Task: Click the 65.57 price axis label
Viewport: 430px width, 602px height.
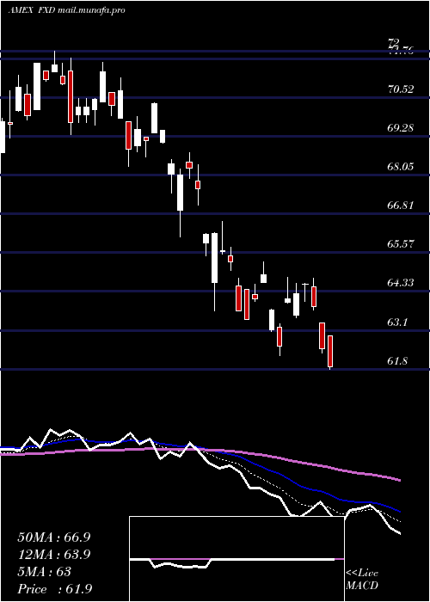Action: point(401,243)
